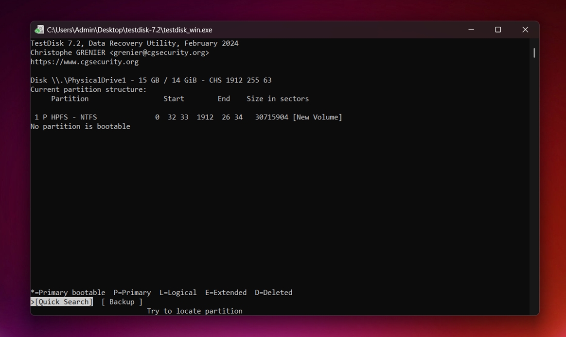Minimize the TestDisk console window
This screenshot has height=337, width=566.
(x=471, y=30)
